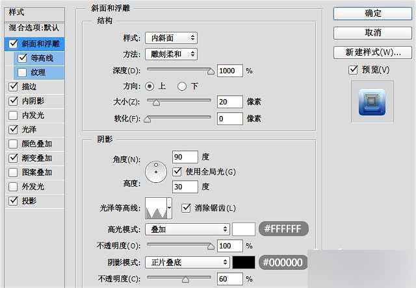Image resolution: width=416 pixels, height=288 pixels.
Task: Uncheck the 描边 stroke effect checkbox
Action: 14,86
